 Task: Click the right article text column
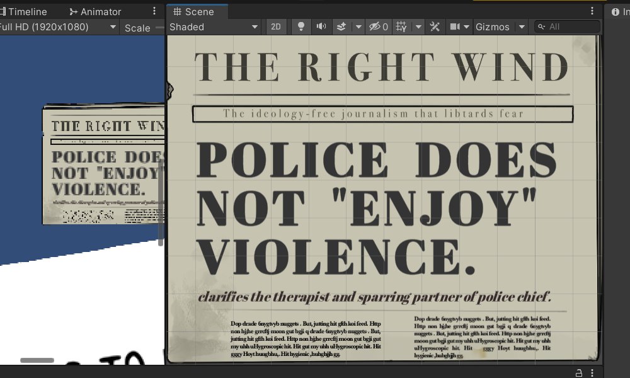(x=482, y=337)
